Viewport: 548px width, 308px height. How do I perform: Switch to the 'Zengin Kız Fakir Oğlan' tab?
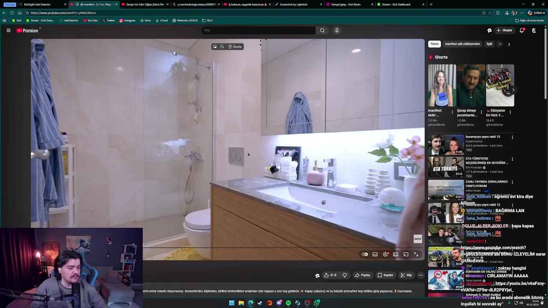(145, 4)
